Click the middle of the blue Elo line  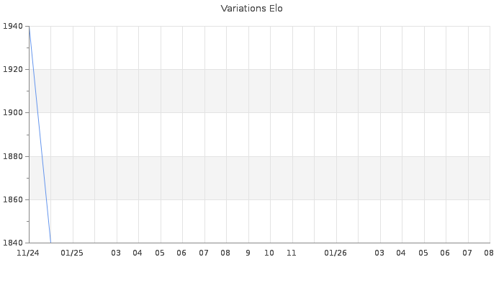coord(40,135)
